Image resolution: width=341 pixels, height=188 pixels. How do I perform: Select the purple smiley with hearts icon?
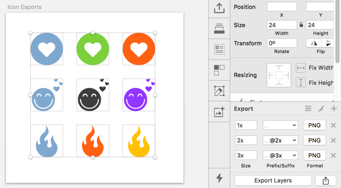139,95
